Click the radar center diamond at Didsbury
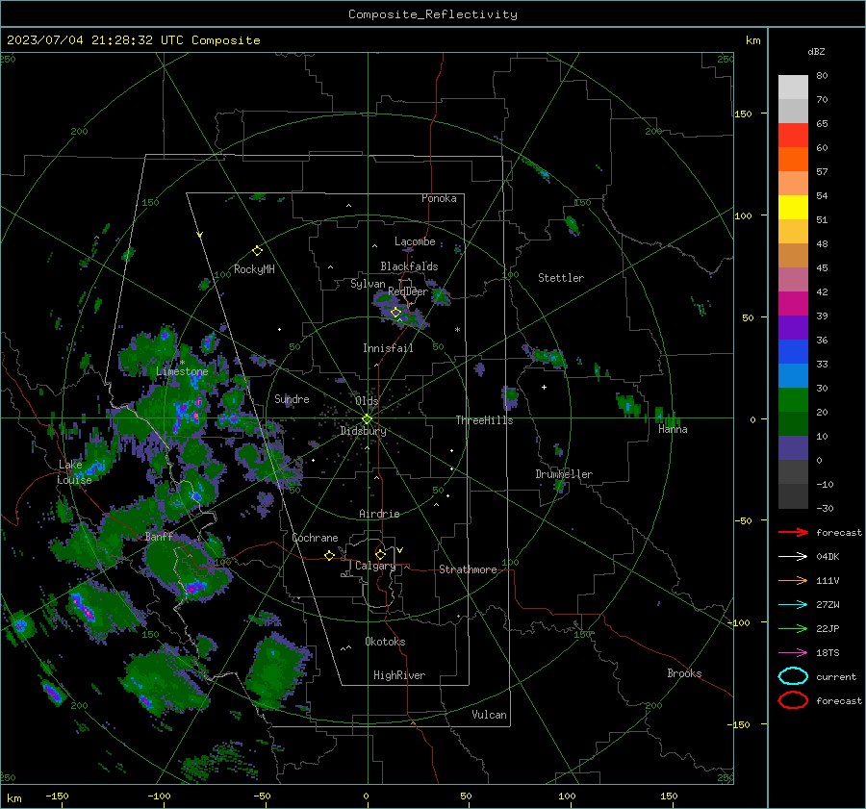Screen dimensions: 866x809 pos(367,419)
